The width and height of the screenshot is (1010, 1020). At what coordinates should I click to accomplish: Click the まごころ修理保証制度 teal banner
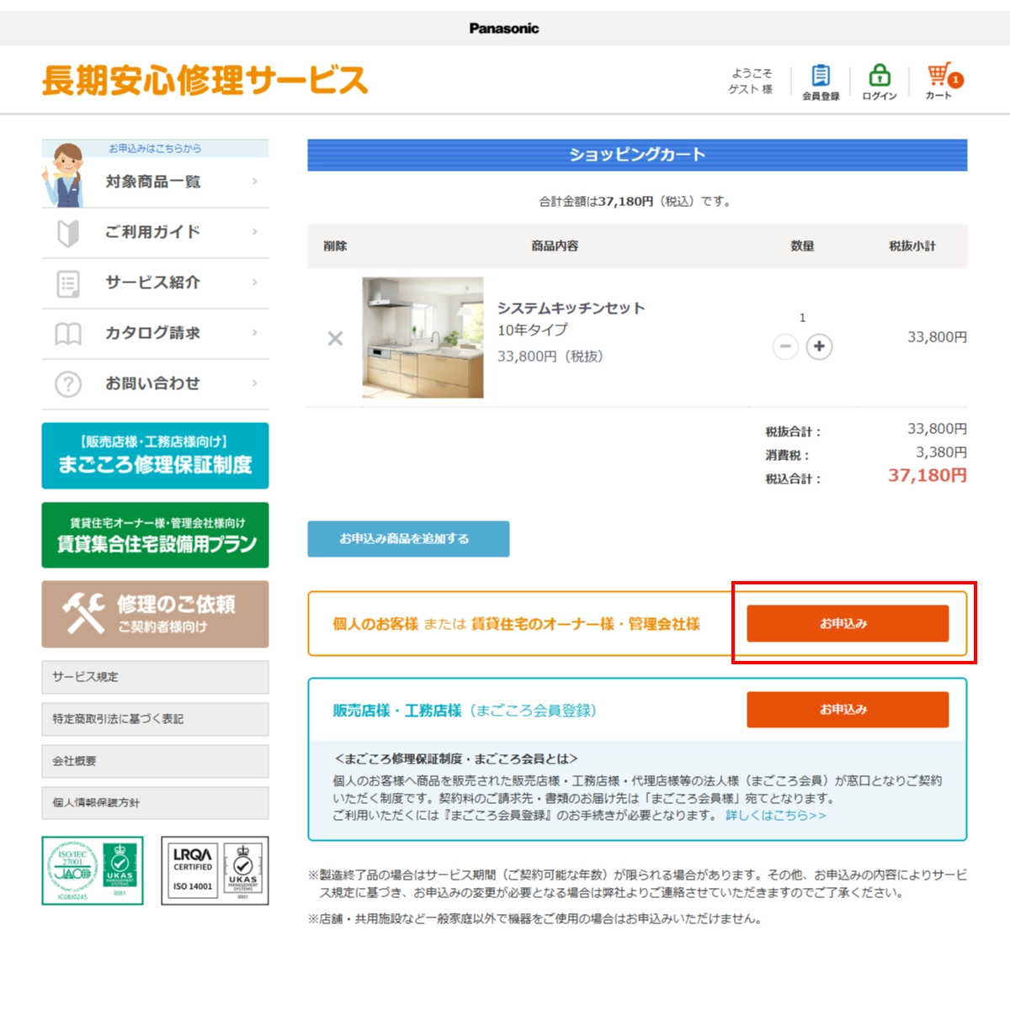[x=155, y=455]
